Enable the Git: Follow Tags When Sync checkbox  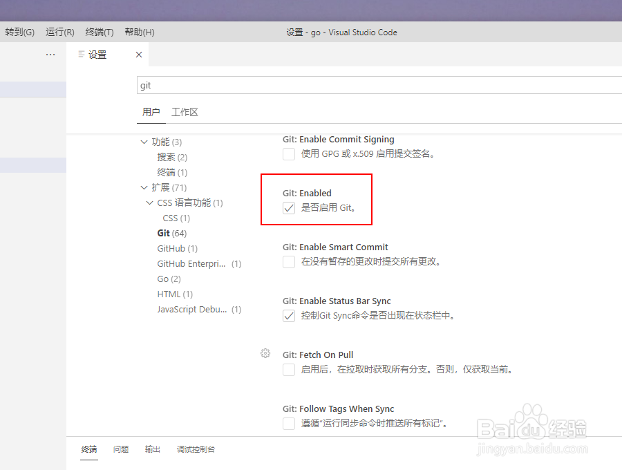(289, 424)
